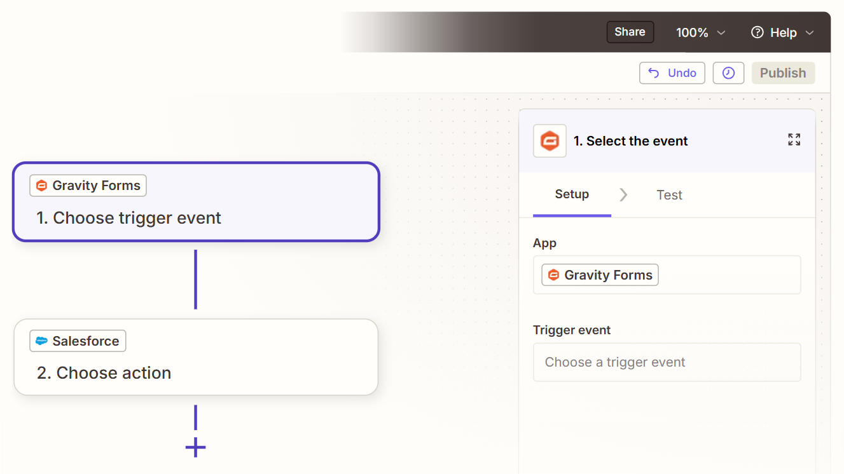
Task: Expand the side panel to full screen
Action: [794, 140]
